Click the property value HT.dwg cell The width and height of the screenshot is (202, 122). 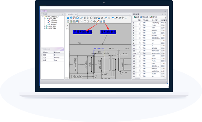59,58
